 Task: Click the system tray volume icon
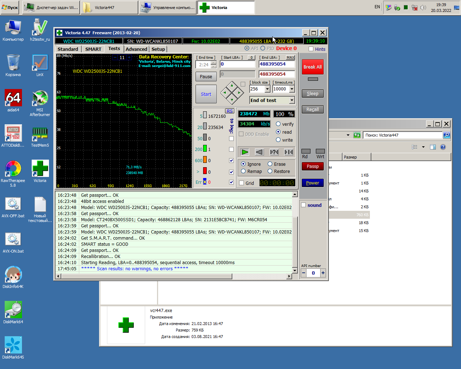[423, 8]
